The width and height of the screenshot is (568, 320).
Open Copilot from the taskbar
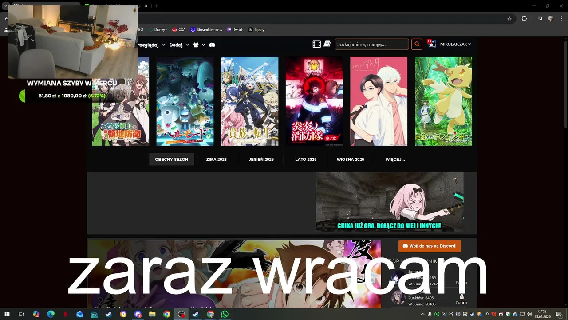[x=36, y=314]
